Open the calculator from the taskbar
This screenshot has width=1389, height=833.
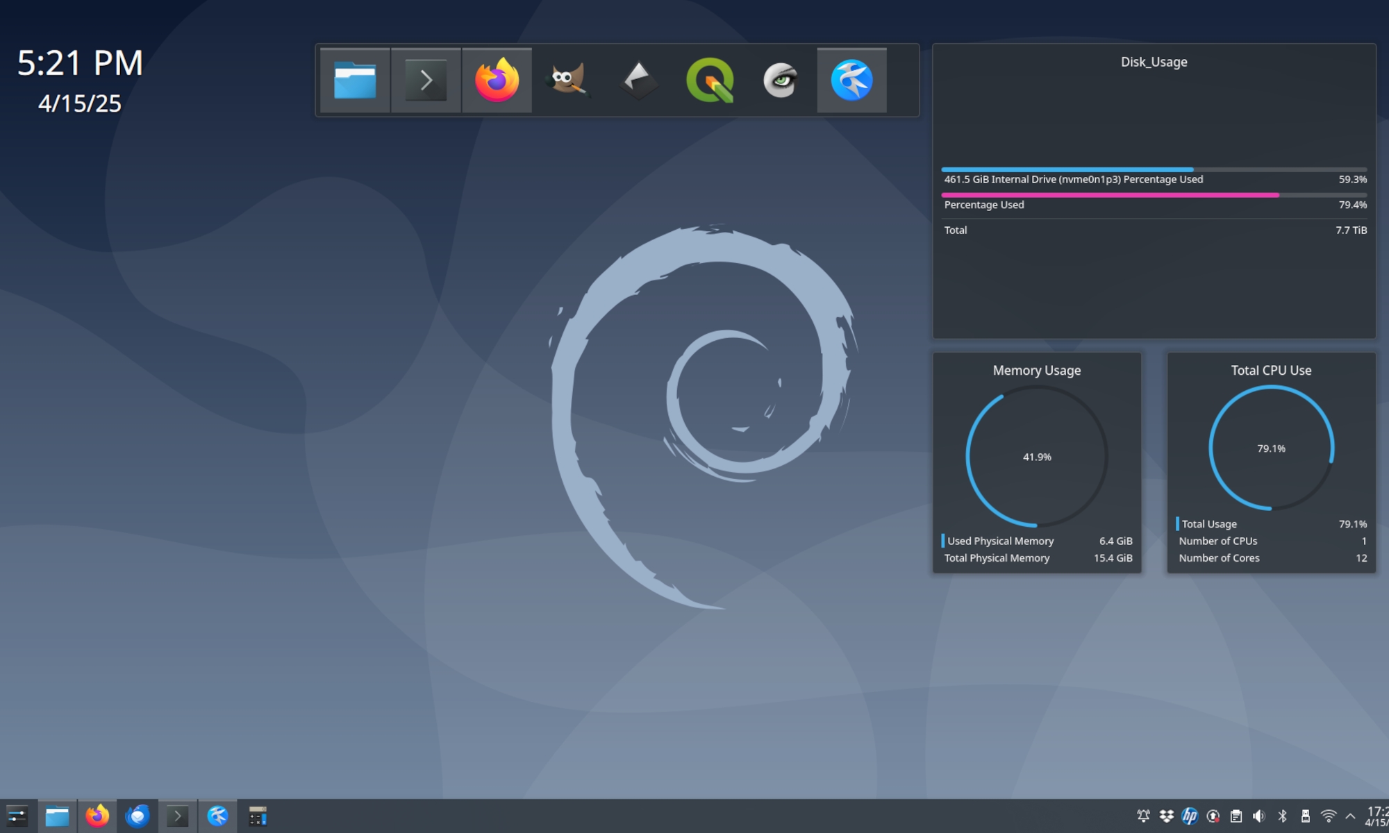tap(258, 816)
